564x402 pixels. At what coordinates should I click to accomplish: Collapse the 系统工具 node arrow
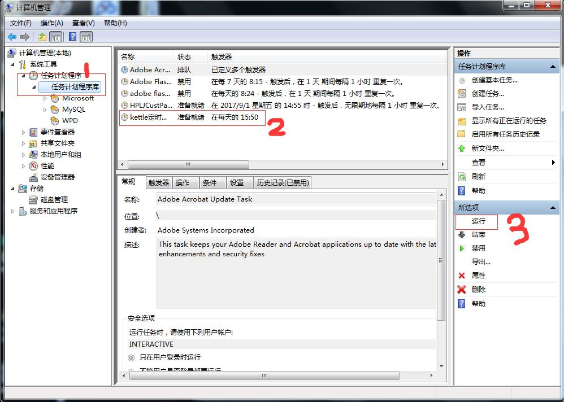[13, 65]
